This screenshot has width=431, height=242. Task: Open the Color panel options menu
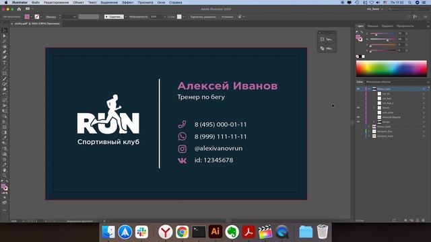point(428,26)
